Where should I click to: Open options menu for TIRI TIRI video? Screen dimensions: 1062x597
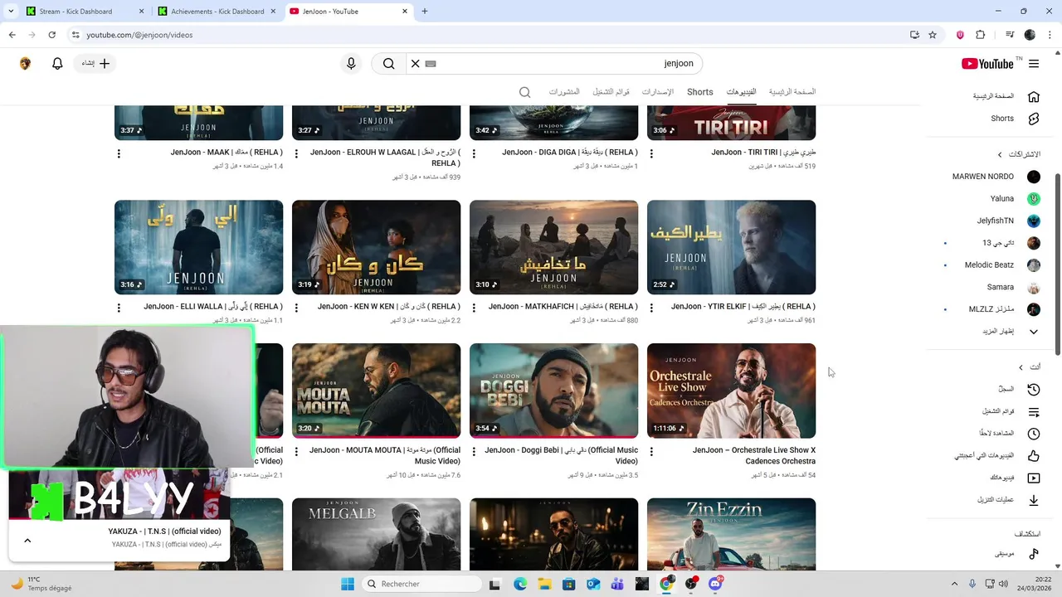[x=651, y=153]
